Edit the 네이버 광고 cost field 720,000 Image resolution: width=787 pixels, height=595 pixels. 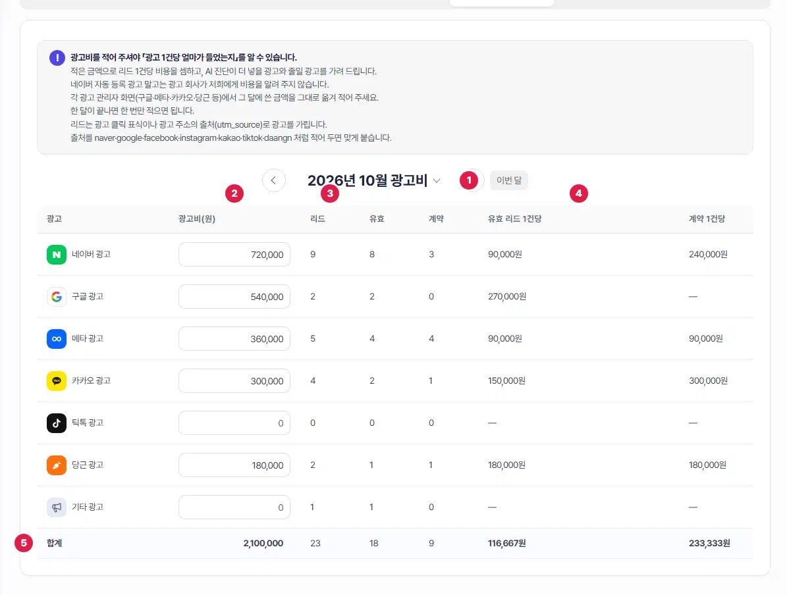click(234, 254)
